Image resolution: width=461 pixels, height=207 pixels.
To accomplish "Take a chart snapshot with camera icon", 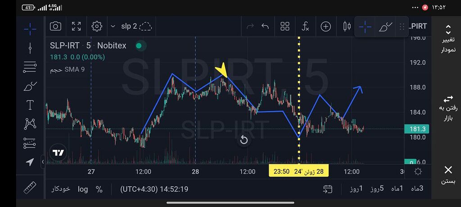I will click(x=55, y=26).
